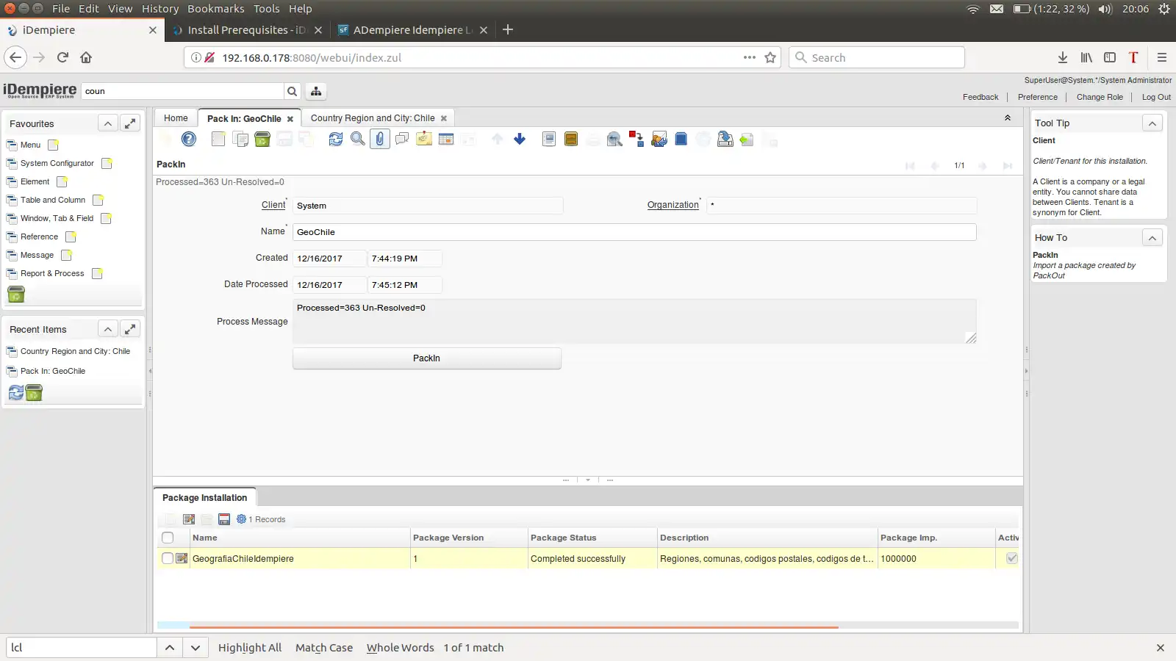Open the Check Requests icon

(x=659, y=139)
